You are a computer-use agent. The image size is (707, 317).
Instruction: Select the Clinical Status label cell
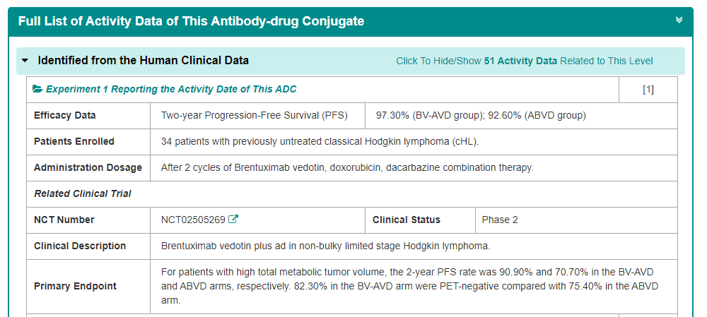407,220
